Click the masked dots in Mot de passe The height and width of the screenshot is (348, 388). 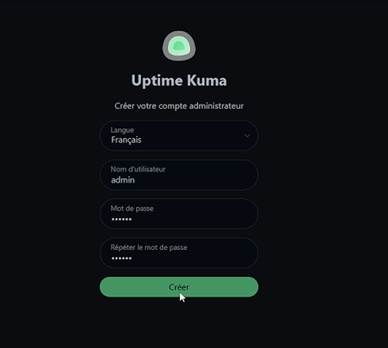[x=121, y=220]
